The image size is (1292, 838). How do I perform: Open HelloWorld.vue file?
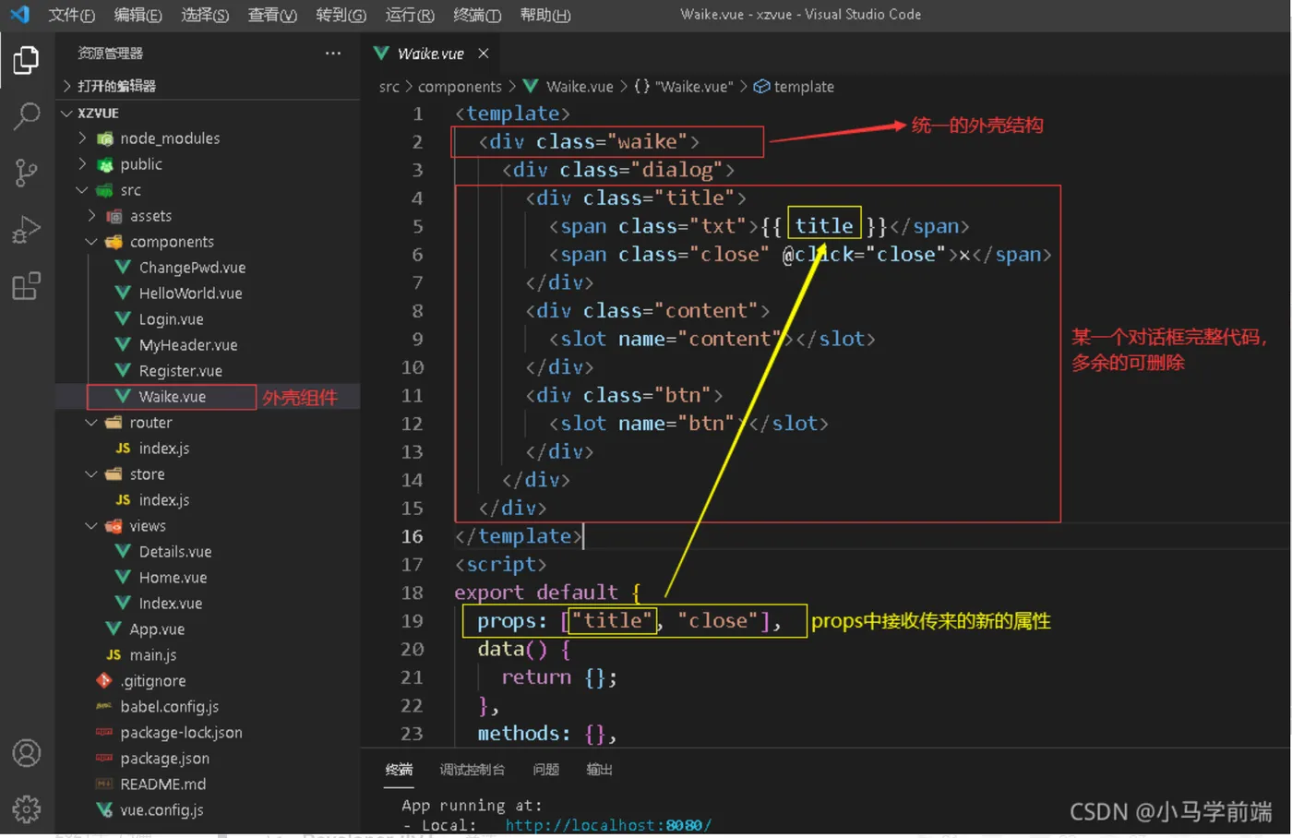[x=190, y=293]
